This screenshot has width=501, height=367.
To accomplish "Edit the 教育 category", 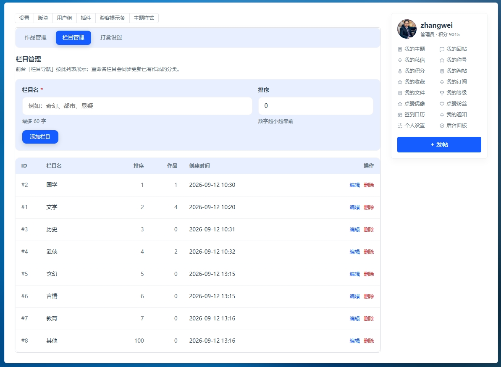I will click(355, 319).
